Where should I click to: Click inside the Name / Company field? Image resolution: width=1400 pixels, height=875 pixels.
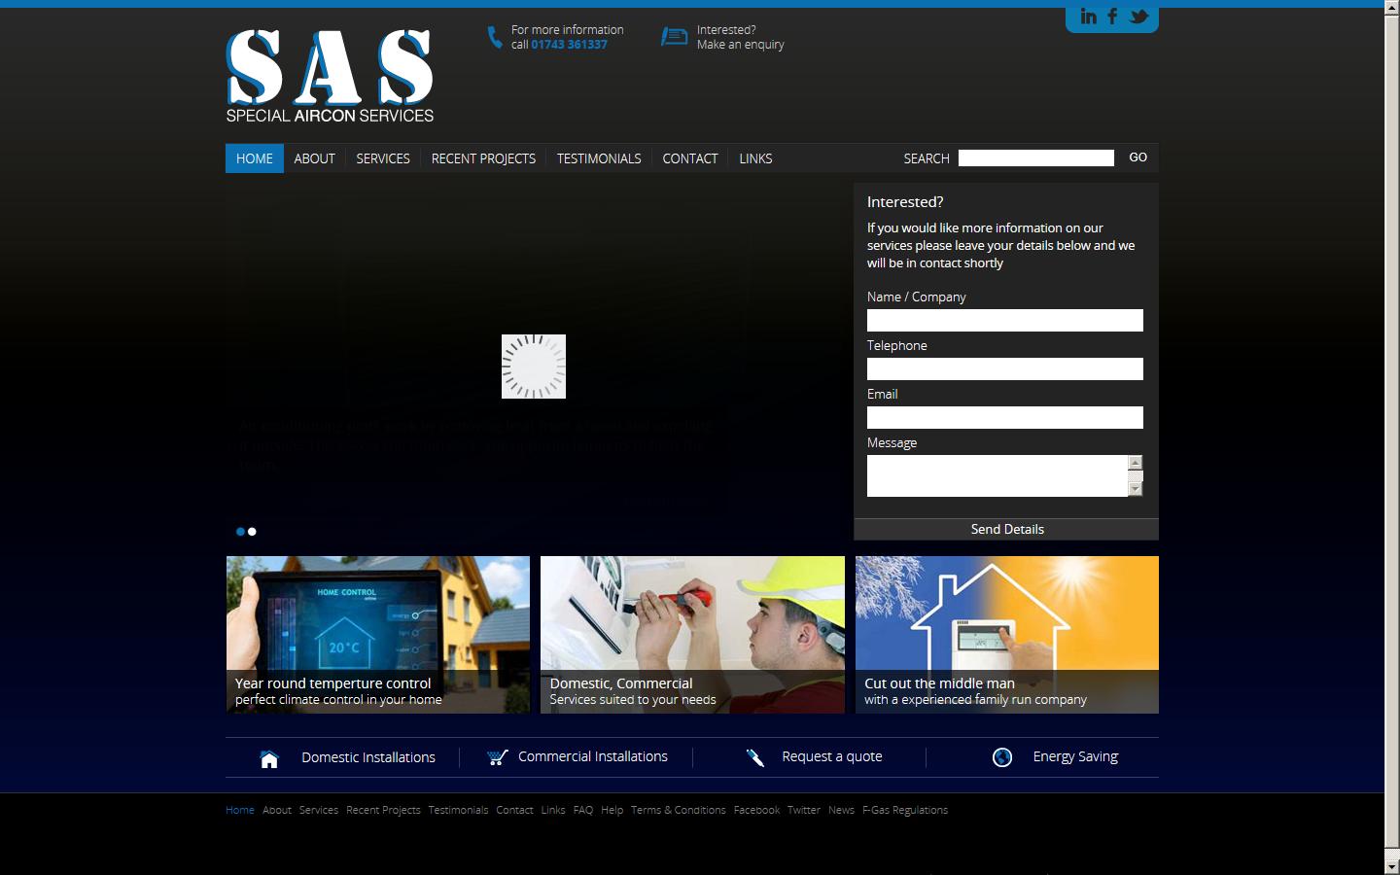coord(1004,320)
